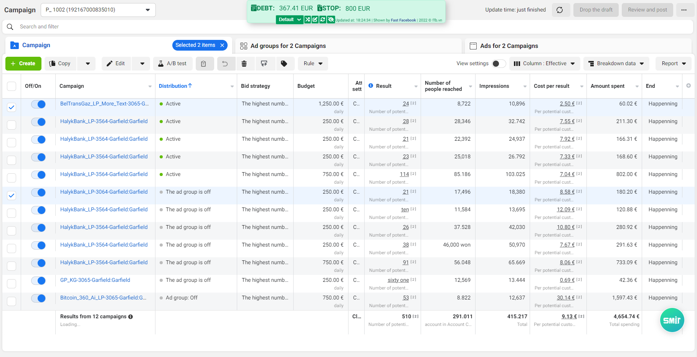Click the info icon beside the Result header
The height and width of the screenshot is (357, 697).
[371, 86]
